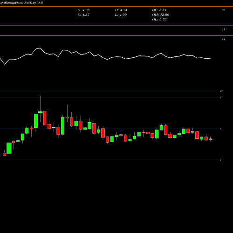233x233 pixels.
Task: Click the first small red candle at far left
Action: pyautogui.click(x=5, y=154)
